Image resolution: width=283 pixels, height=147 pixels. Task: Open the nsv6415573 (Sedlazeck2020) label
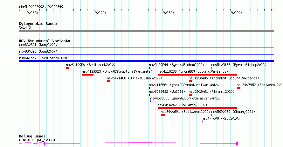click(44, 58)
